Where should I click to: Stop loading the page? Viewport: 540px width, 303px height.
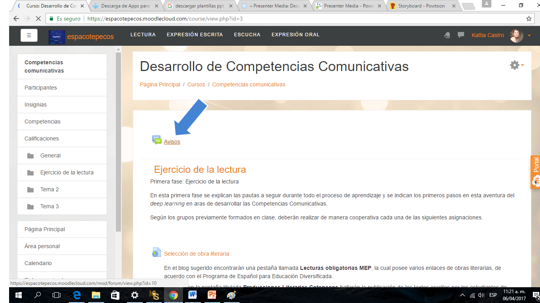pyautogui.click(x=38, y=19)
